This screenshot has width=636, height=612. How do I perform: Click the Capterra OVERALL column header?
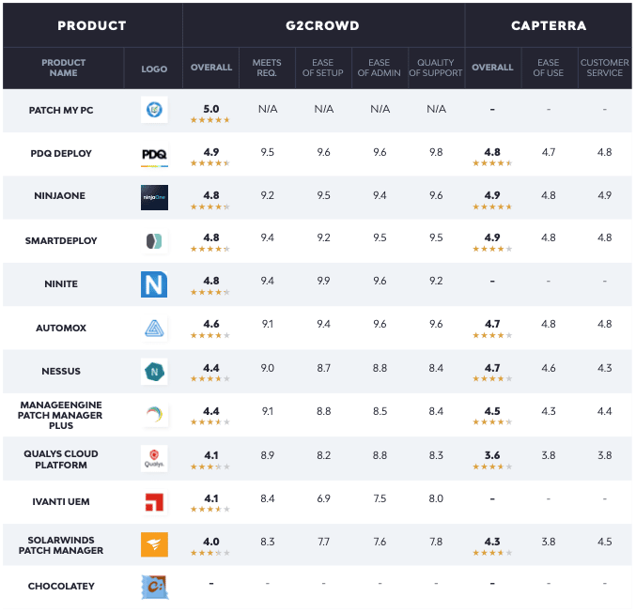[x=492, y=68]
